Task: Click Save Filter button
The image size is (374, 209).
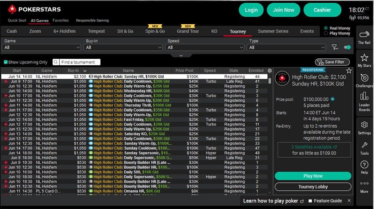Action: [332, 62]
